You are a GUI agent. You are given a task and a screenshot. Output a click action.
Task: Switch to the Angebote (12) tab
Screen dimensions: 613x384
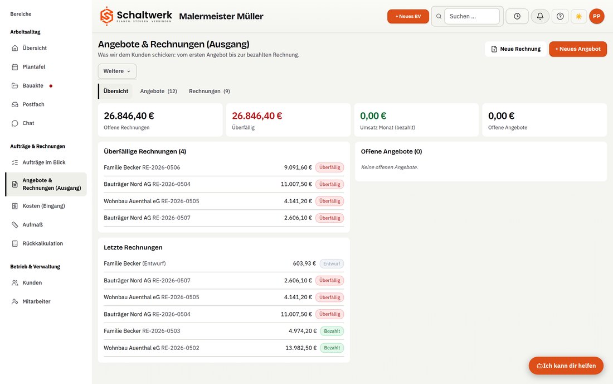coord(159,91)
